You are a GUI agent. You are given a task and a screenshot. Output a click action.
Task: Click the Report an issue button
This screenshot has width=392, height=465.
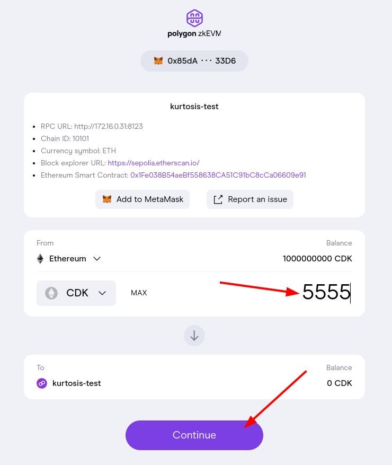[x=250, y=199]
